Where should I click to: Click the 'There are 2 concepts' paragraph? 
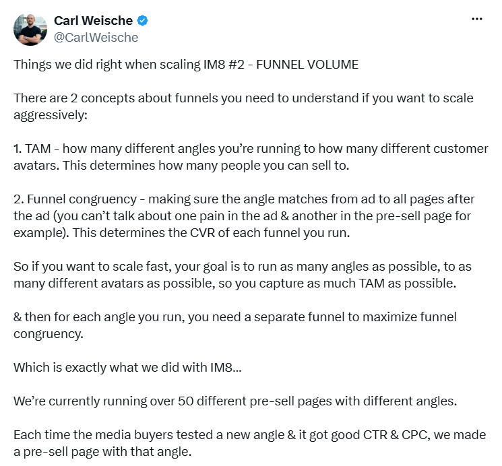243,106
